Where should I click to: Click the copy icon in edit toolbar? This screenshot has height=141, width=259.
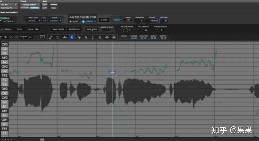(x=11, y=37)
